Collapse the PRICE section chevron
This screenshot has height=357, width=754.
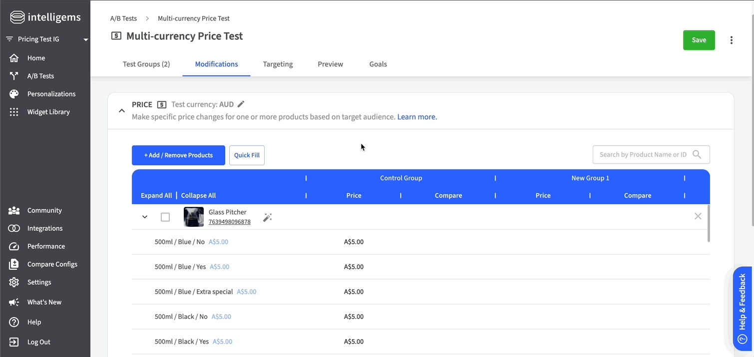coord(122,111)
